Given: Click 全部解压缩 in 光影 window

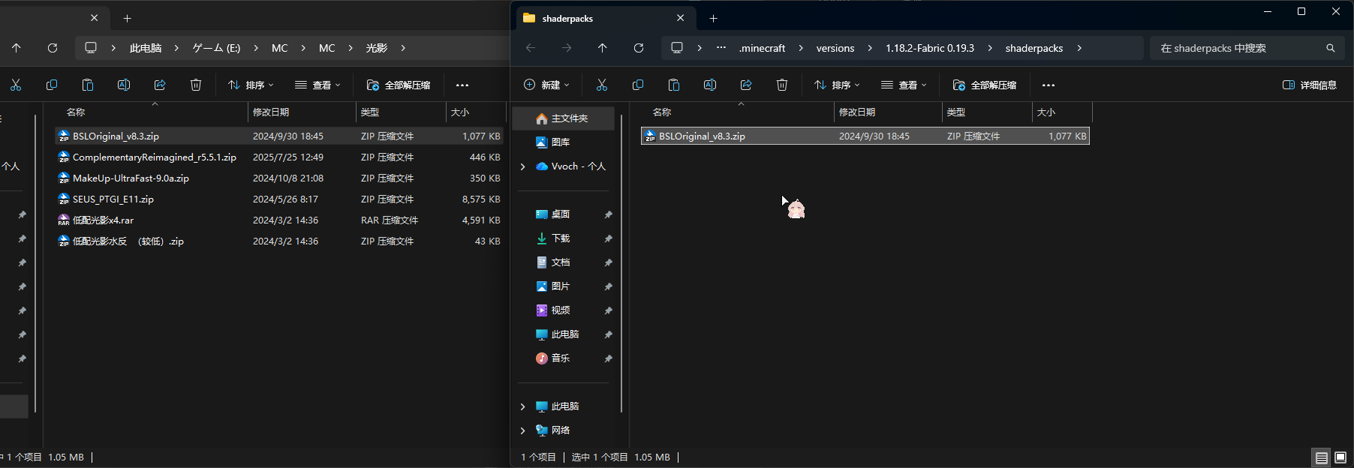Looking at the screenshot, I should coord(399,85).
